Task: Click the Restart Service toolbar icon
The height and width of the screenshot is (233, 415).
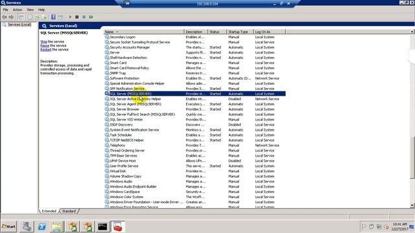Action: point(91,17)
